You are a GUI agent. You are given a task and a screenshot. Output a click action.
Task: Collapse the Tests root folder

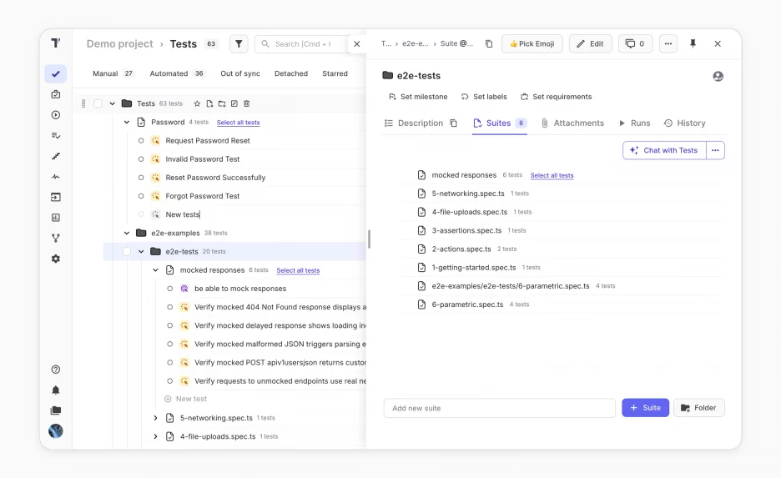113,103
